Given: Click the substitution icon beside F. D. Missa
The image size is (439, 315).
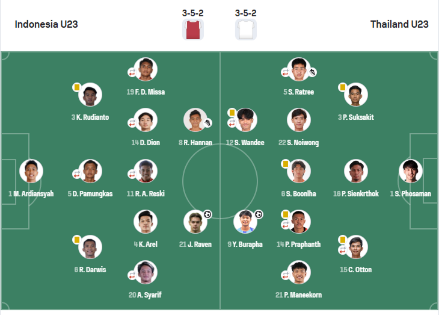Looking at the screenshot, I should point(132,72).
